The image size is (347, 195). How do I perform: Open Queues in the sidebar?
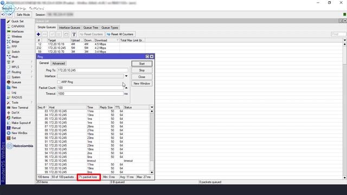tap(16, 82)
